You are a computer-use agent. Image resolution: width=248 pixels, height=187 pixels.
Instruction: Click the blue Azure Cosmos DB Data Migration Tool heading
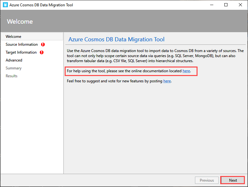[116, 39]
